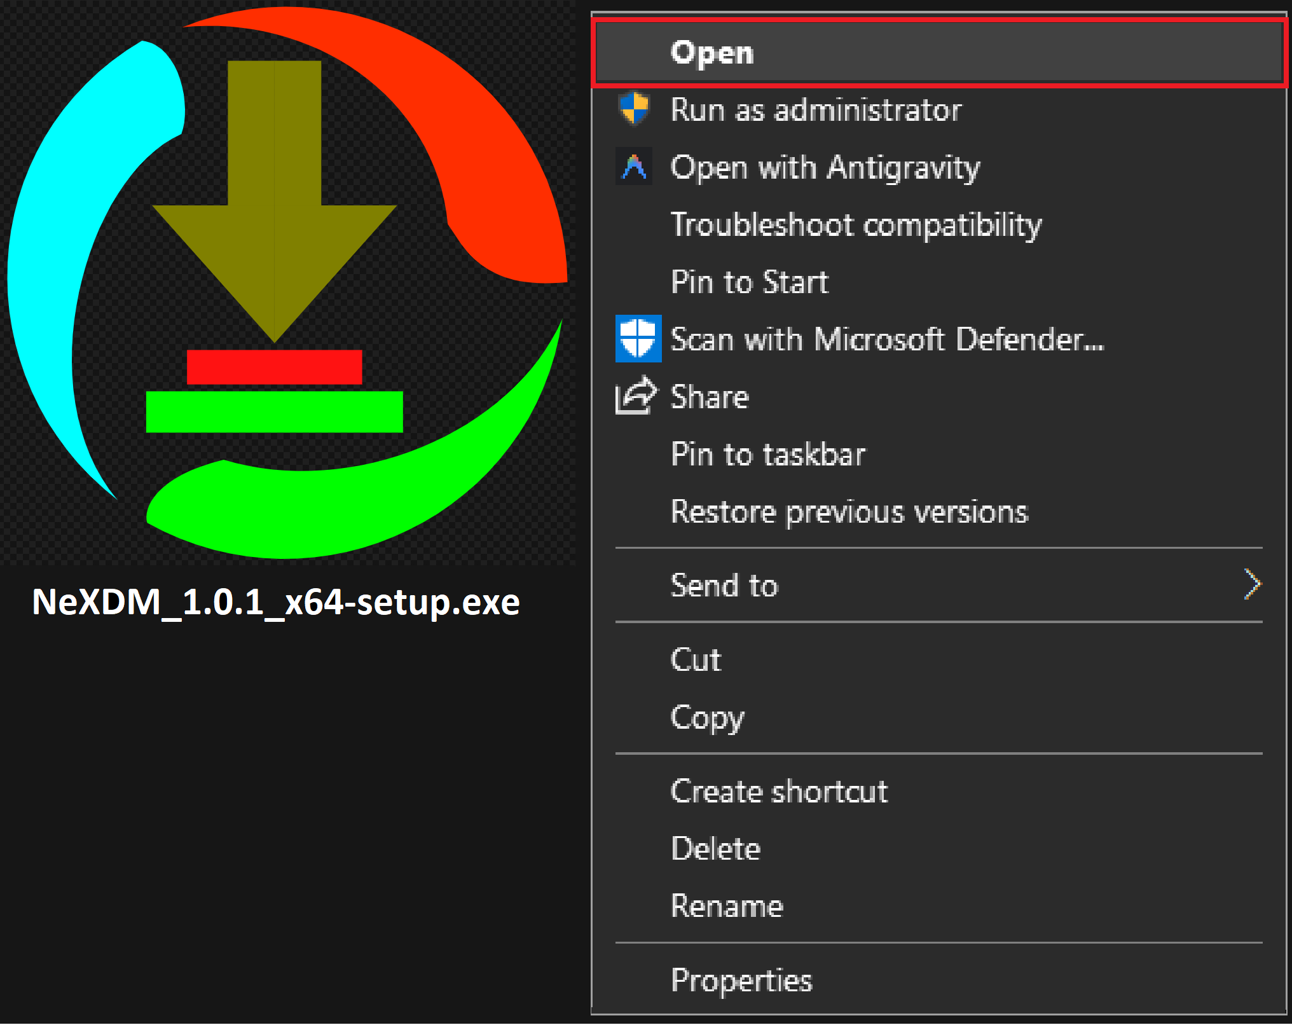Click the Share arrow icon

tap(635, 396)
